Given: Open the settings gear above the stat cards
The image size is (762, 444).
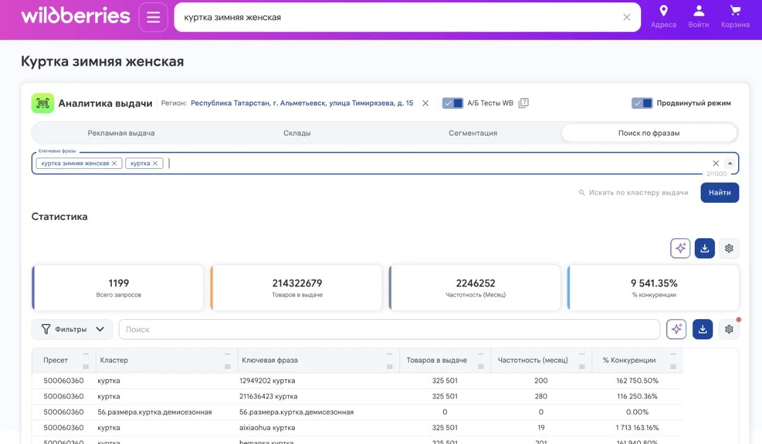Looking at the screenshot, I should (x=729, y=248).
